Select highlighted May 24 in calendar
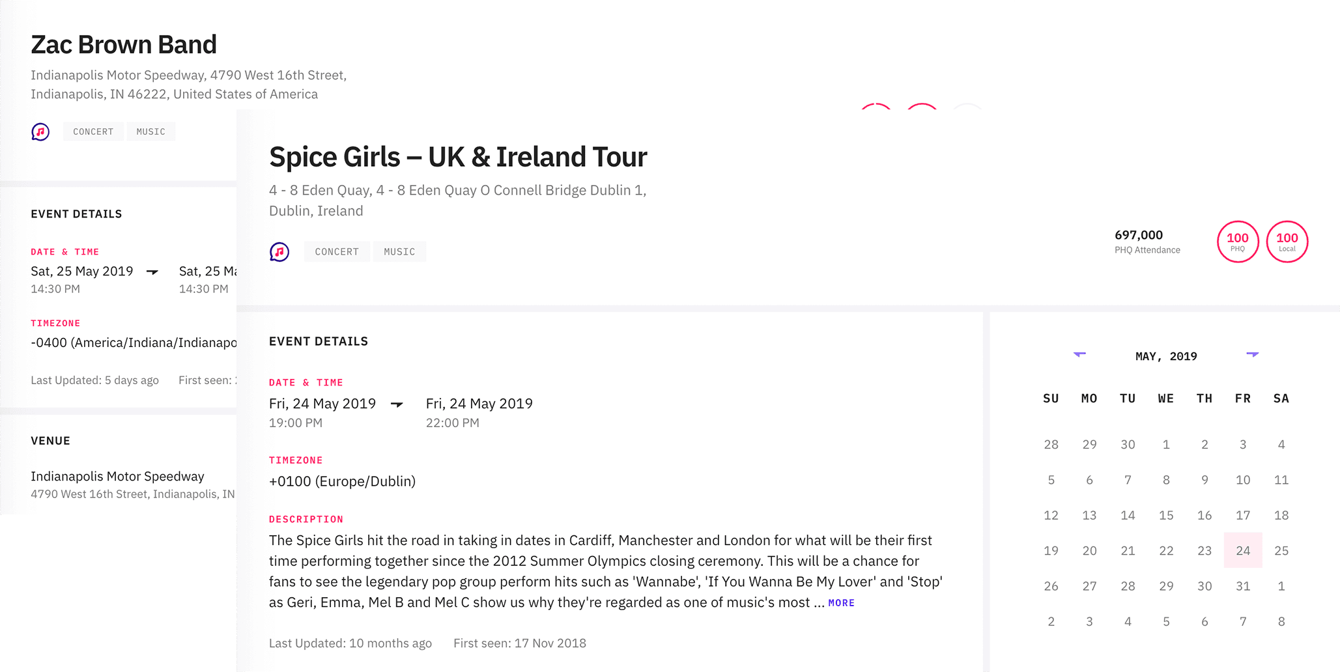 tap(1243, 550)
